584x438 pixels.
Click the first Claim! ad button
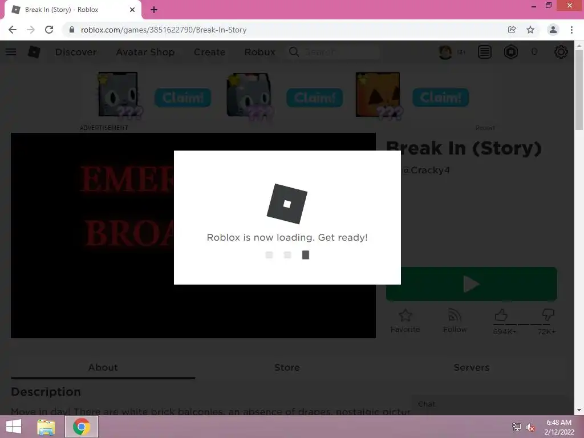(x=183, y=98)
